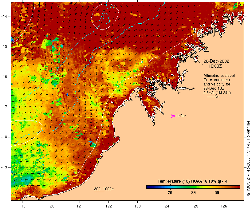The image size is (252, 209).
Task: Click longitude label 126 on bottom axis
Action: (224, 206)
